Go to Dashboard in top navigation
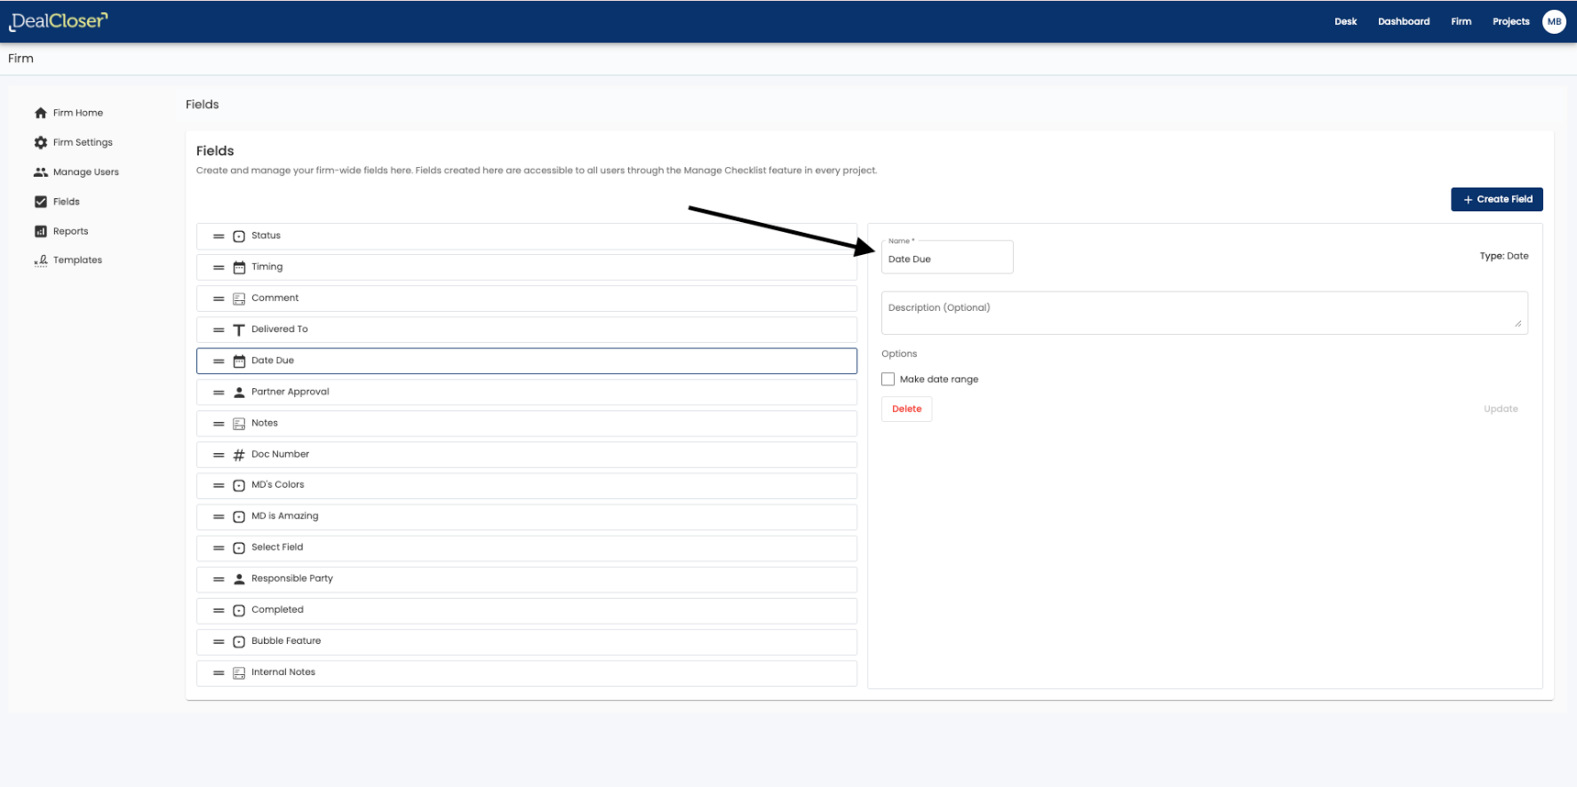This screenshot has height=787, width=1577. click(x=1403, y=21)
